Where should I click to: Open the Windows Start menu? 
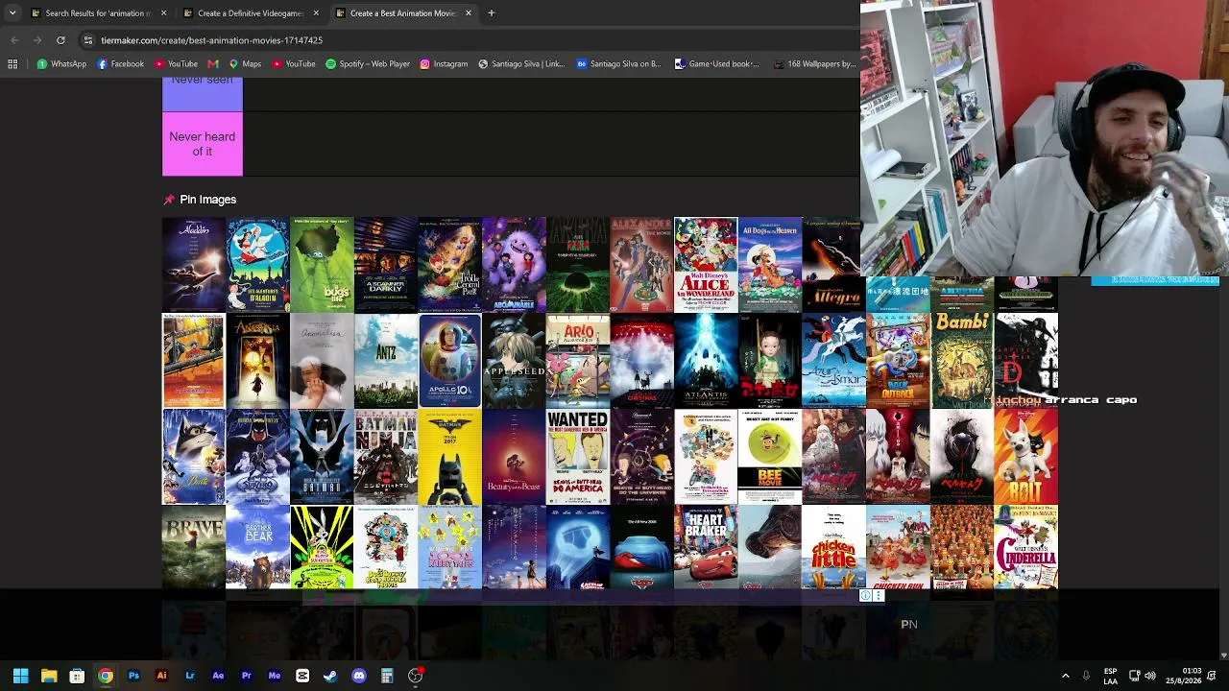[x=20, y=676]
